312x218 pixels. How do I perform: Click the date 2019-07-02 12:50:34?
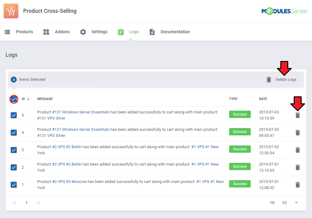tap(269, 150)
